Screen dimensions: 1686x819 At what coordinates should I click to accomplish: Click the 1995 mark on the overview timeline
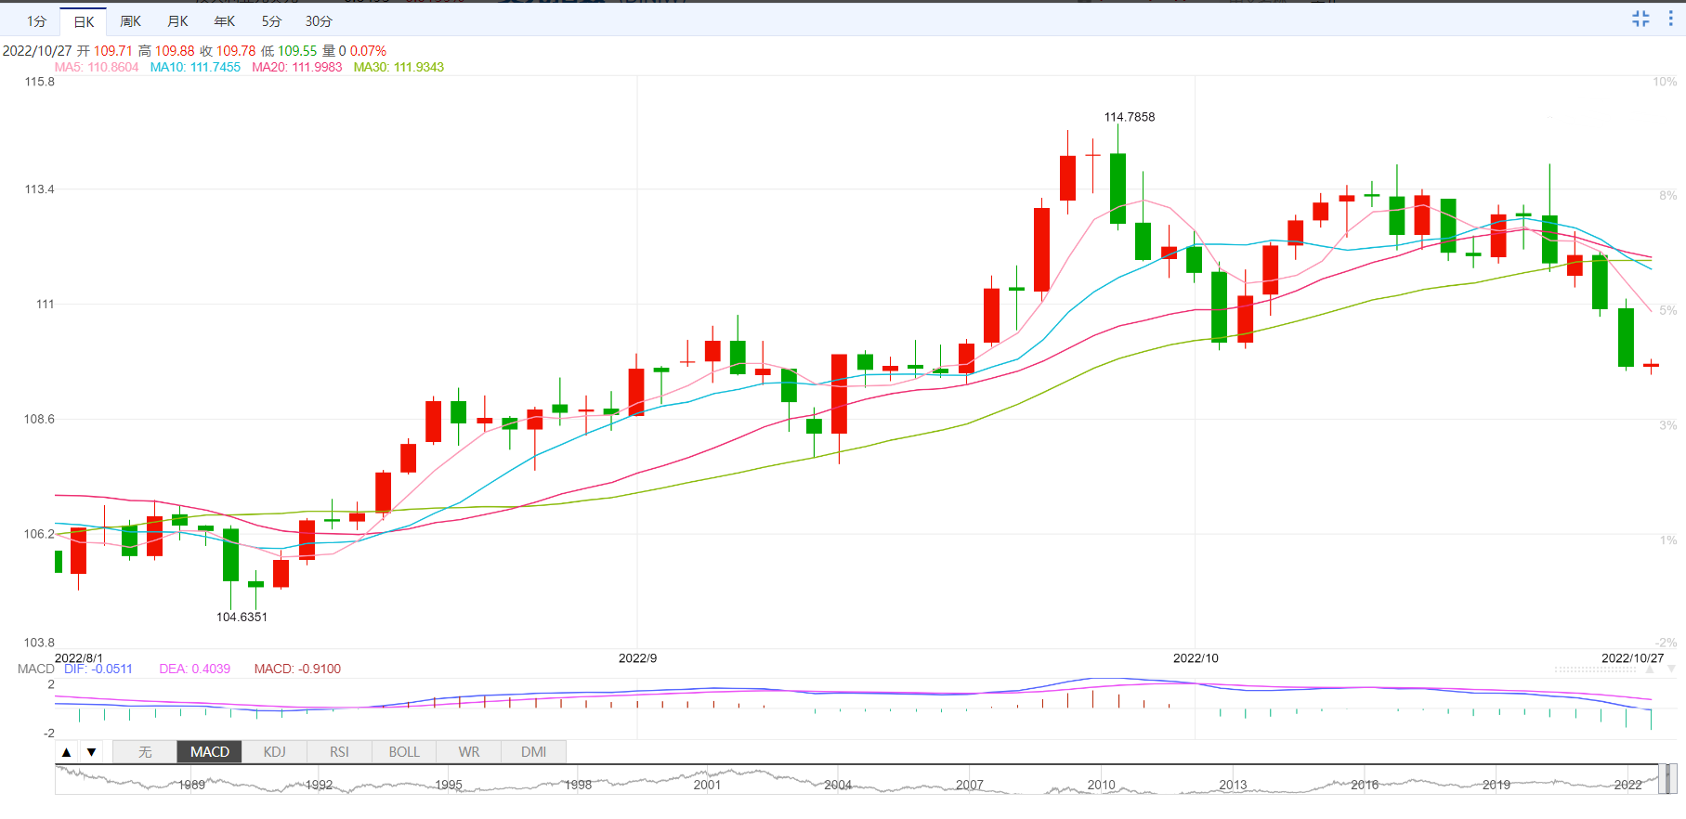click(x=449, y=785)
